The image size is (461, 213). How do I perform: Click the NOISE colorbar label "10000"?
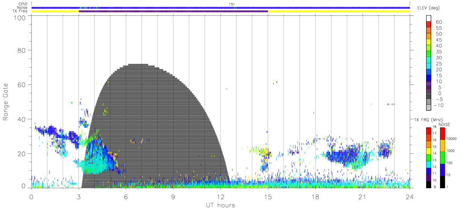[452, 139]
